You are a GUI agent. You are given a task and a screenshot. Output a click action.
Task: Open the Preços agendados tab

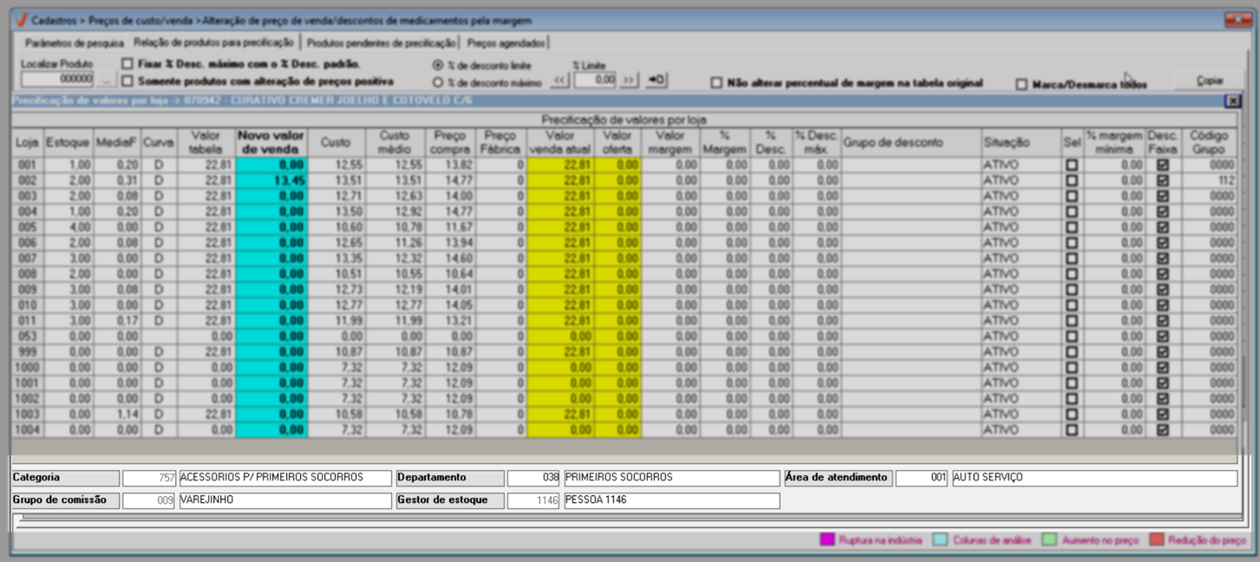506,42
